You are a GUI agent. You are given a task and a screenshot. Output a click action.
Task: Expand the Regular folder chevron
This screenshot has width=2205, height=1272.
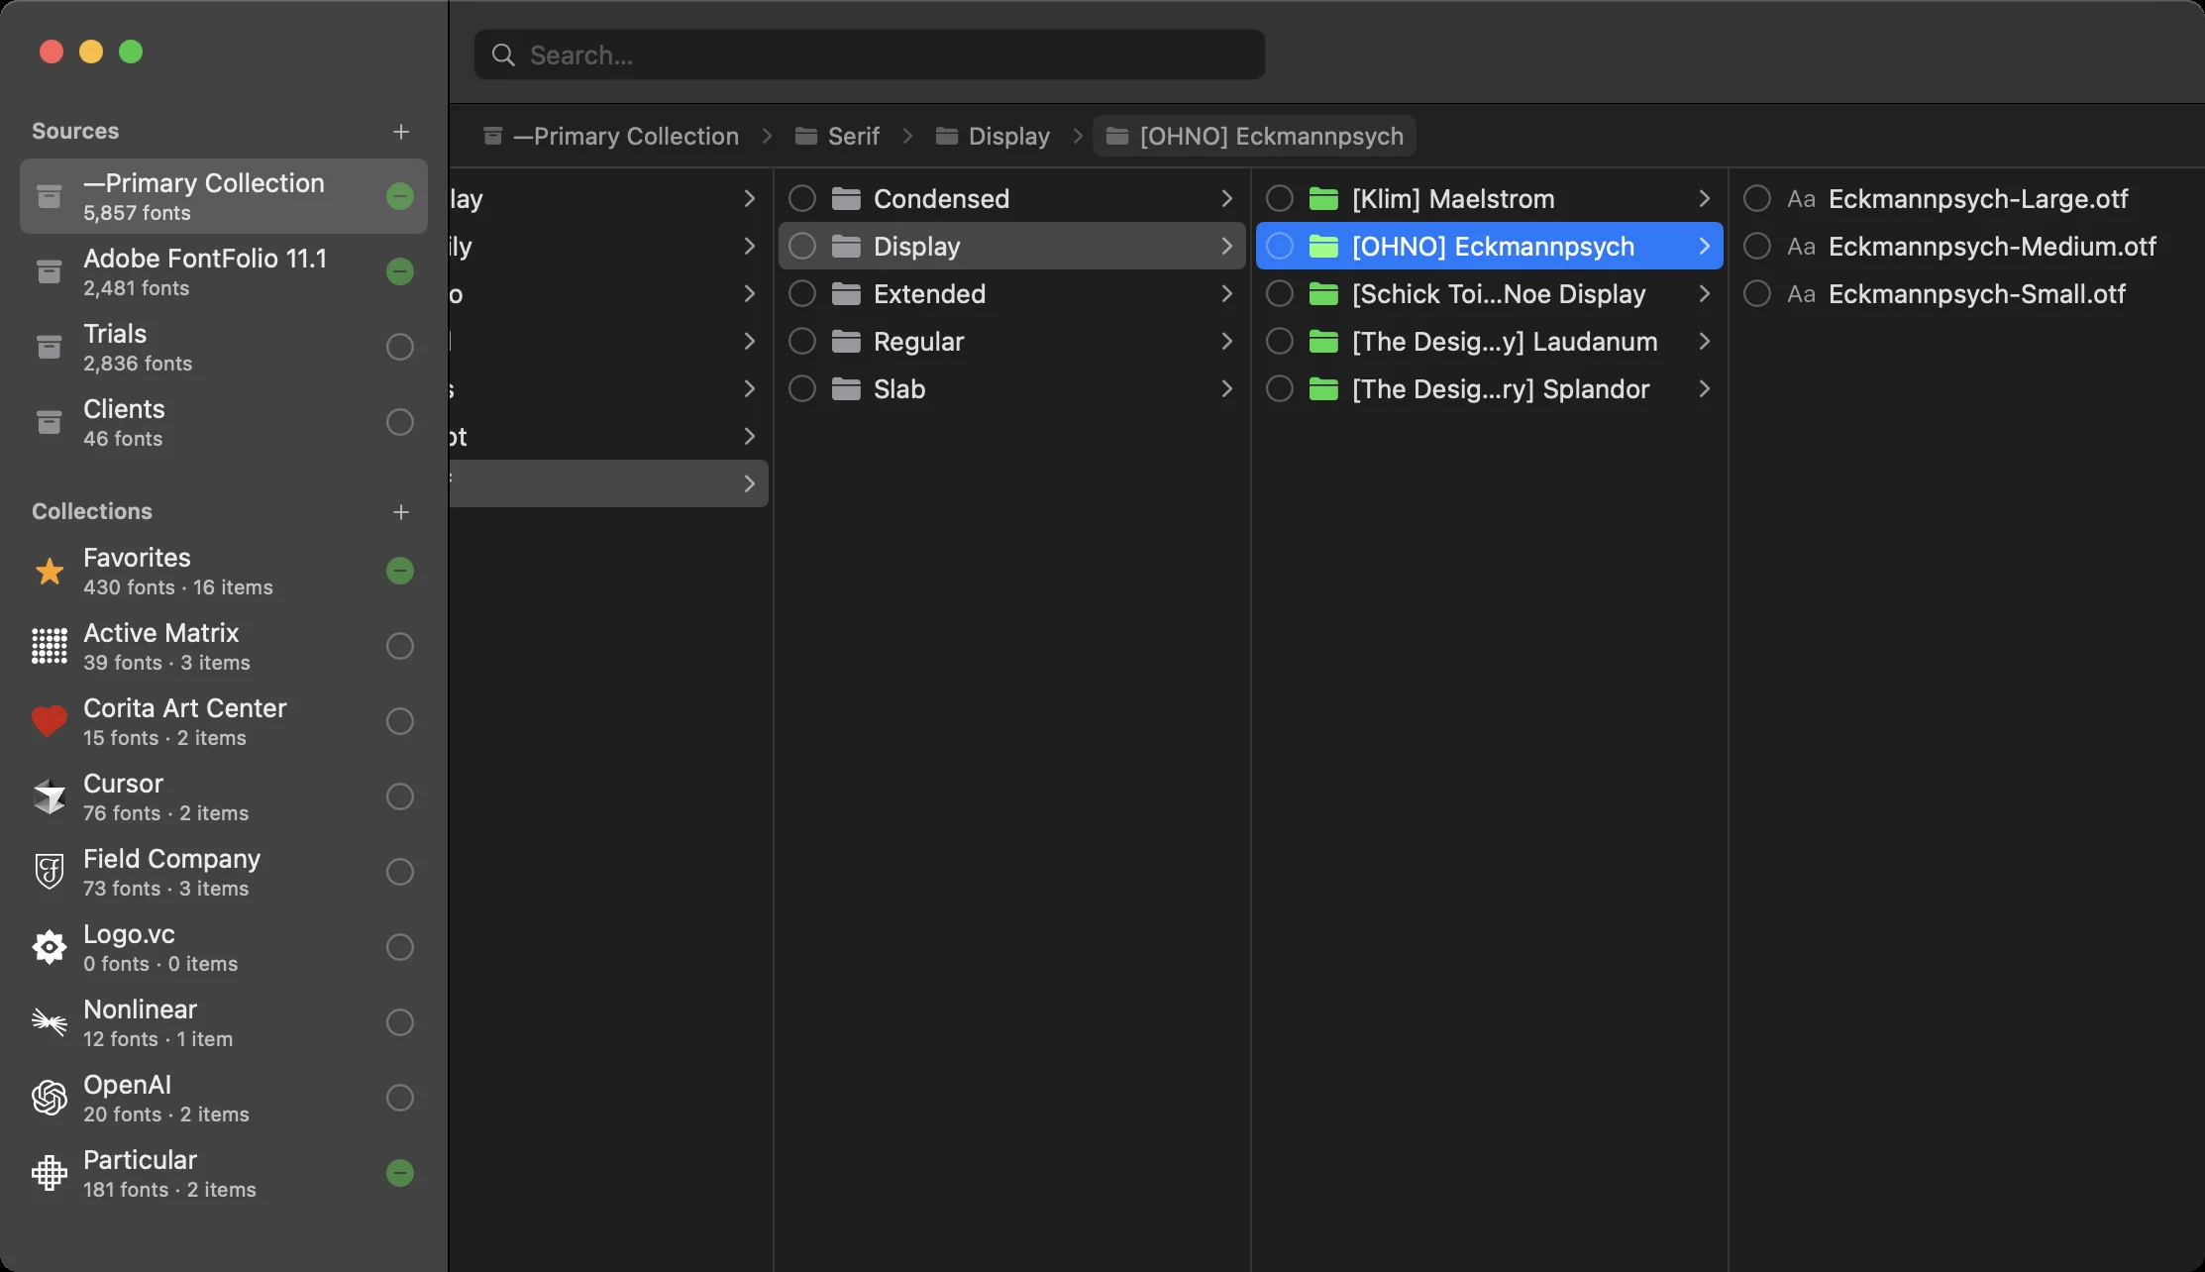click(1226, 342)
